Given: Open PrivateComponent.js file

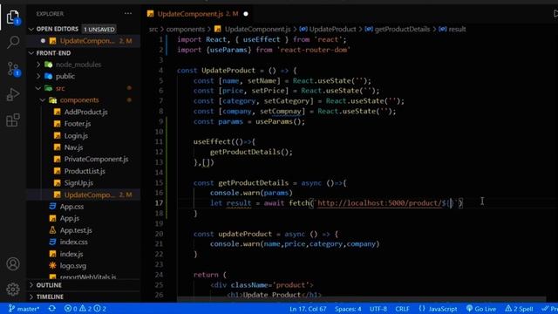Looking at the screenshot, I should tap(96, 159).
